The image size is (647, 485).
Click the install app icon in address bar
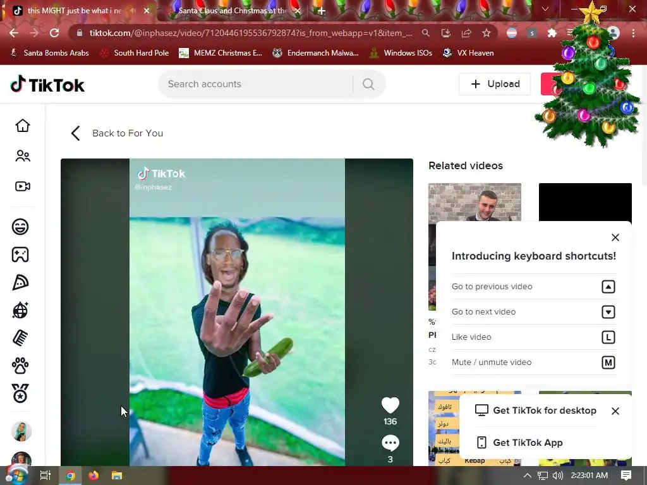click(x=446, y=33)
